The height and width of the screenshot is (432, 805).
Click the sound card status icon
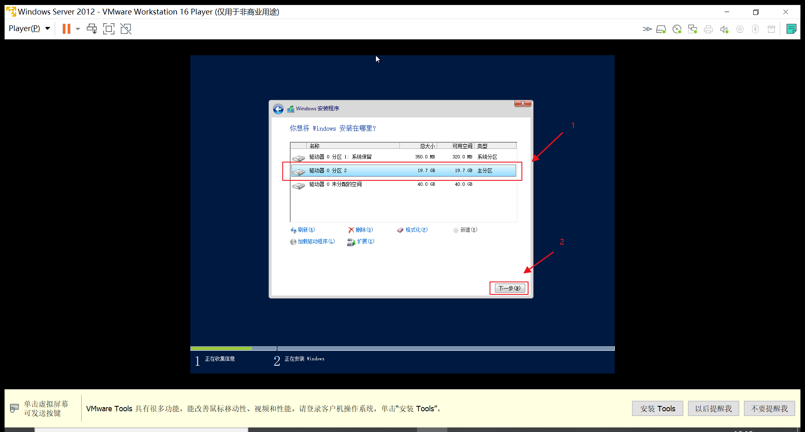(724, 29)
